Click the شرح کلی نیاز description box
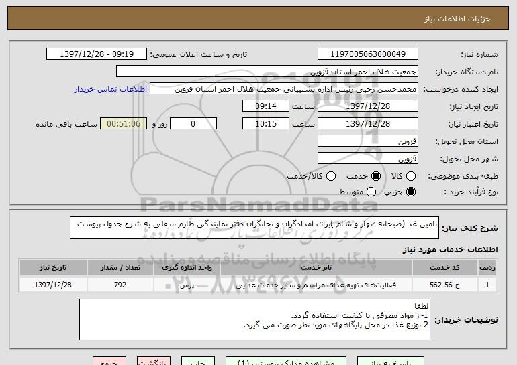The image size is (517, 365). (x=254, y=228)
